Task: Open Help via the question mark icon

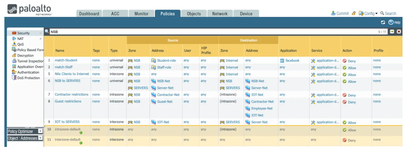Action: click(391, 22)
